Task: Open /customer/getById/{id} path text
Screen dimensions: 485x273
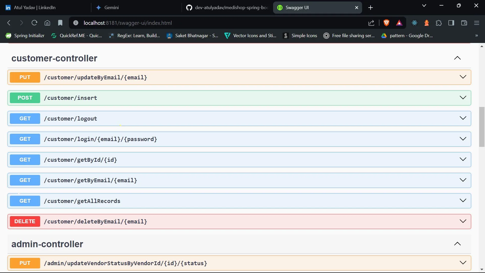Action: pyautogui.click(x=81, y=160)
